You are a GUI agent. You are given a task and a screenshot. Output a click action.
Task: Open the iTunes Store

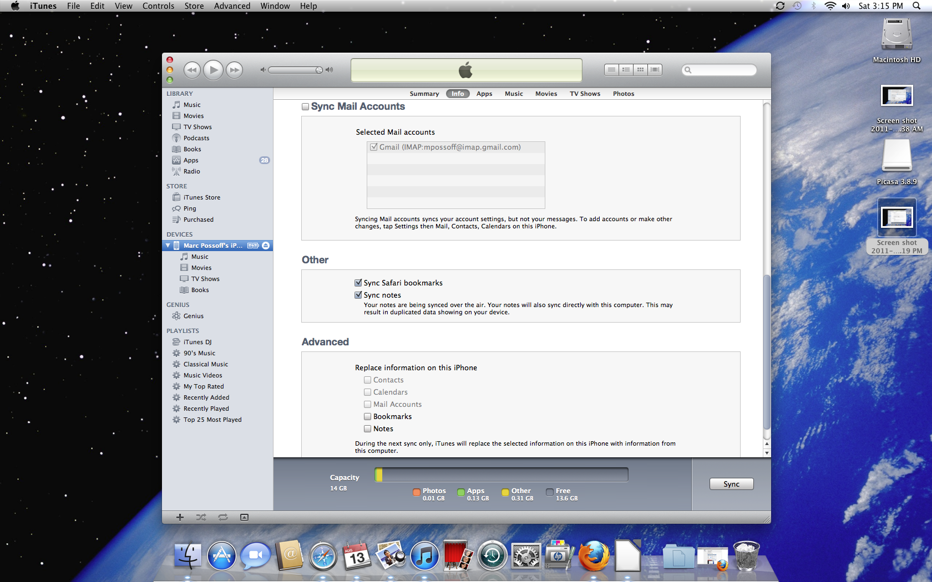click(x=201, y=197)
